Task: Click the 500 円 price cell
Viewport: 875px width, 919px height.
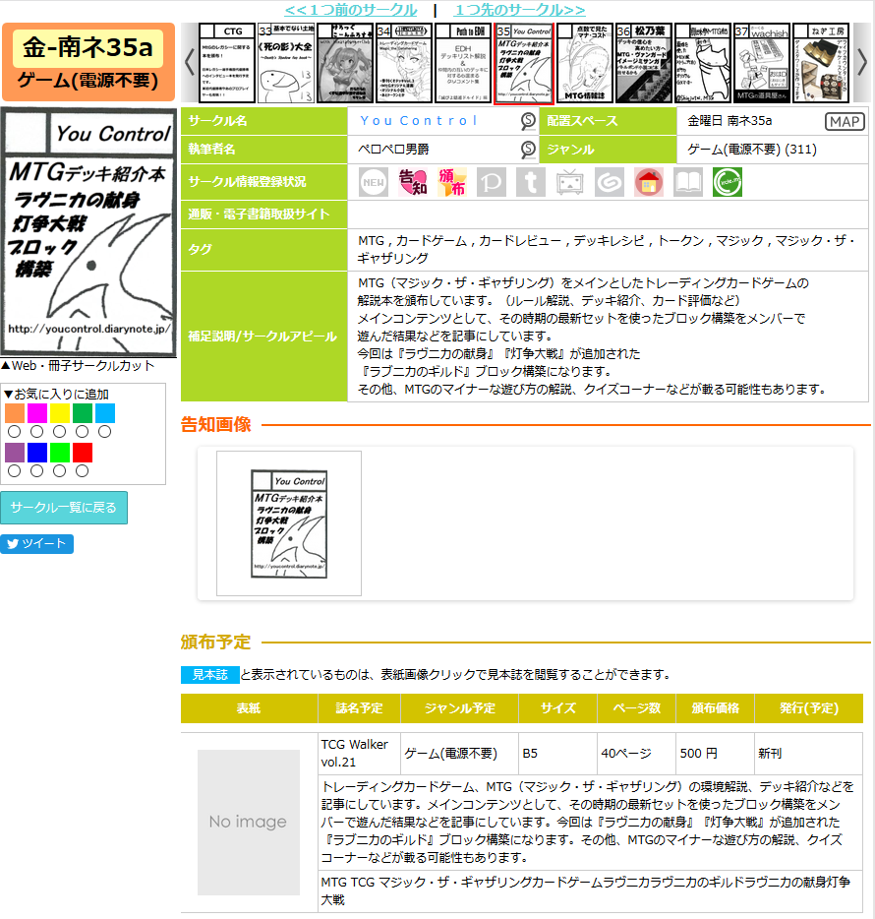Action: [715, 753]
